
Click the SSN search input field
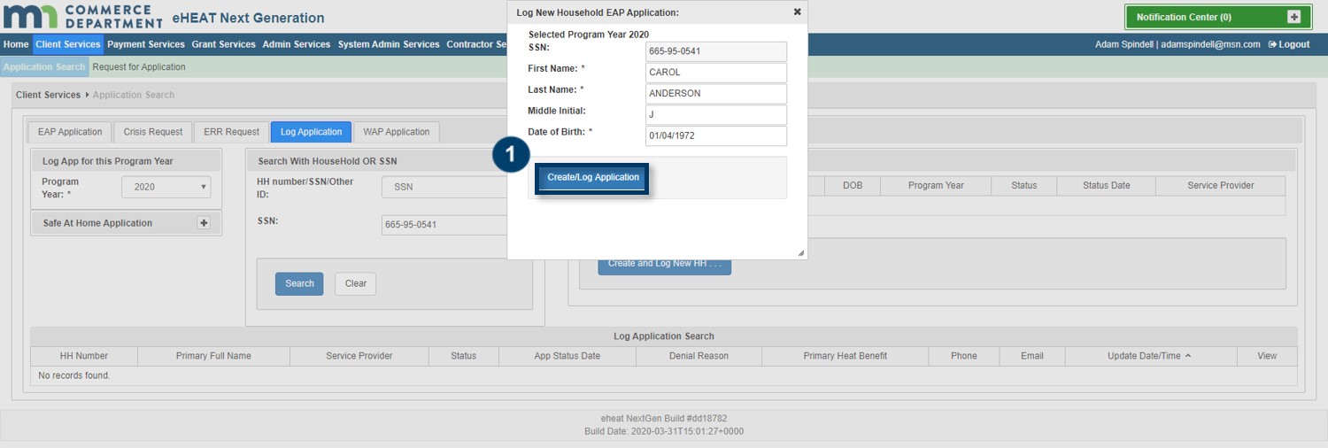coord(445,225)
